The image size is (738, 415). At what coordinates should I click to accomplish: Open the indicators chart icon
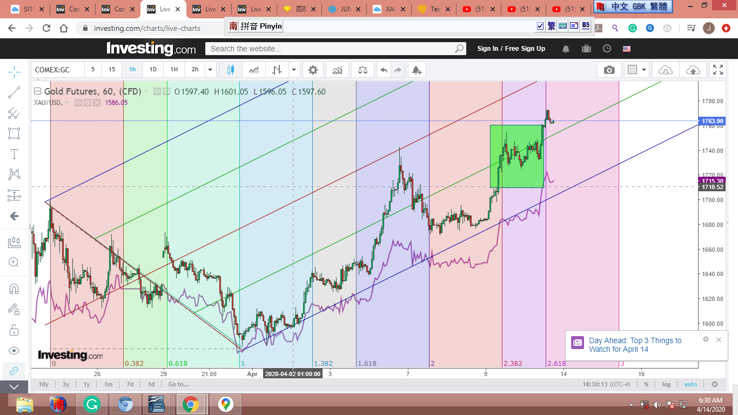coord(337,70)
